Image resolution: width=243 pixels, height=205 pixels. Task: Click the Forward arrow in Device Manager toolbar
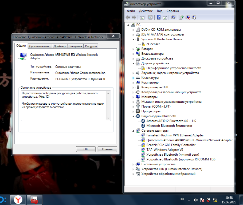(x=134, y=18)
